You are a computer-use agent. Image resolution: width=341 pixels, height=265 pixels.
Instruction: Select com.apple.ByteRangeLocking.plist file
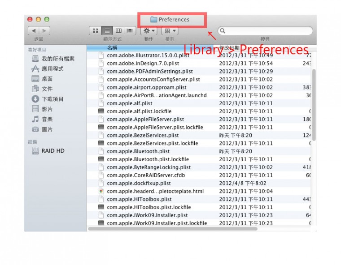pyautogui.click(x=149, y=167)
